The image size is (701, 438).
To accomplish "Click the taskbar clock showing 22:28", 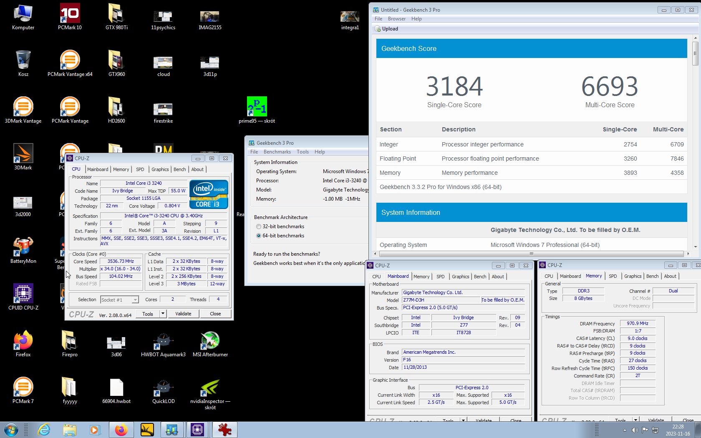I will click(x=678, y=430).
